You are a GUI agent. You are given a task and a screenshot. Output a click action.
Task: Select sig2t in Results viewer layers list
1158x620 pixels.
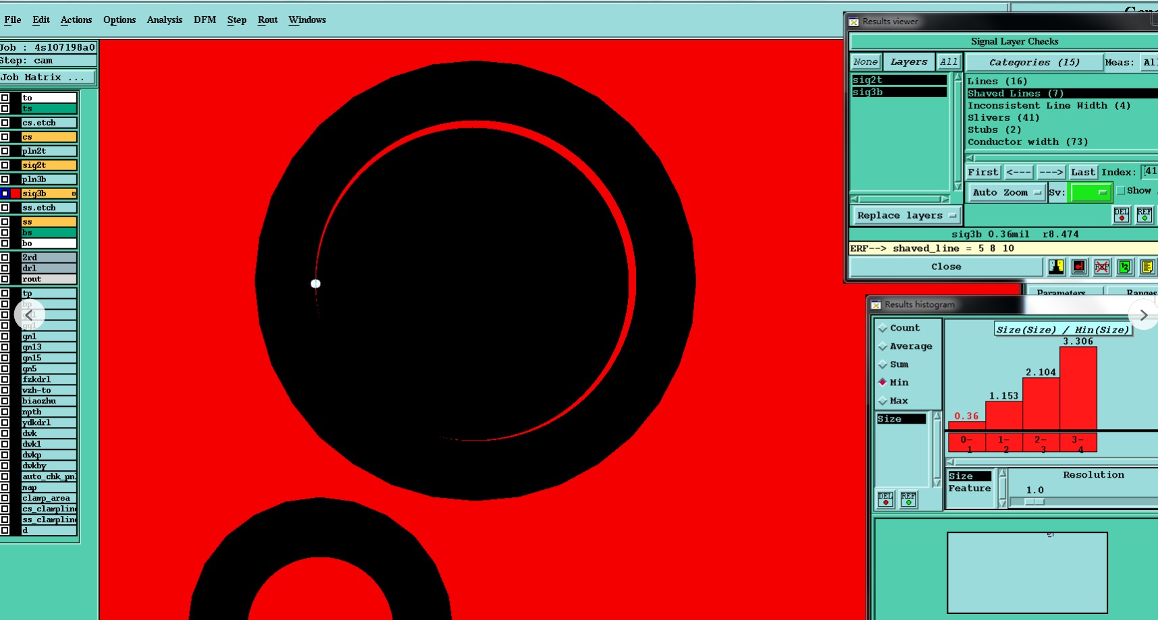point(899,80)
